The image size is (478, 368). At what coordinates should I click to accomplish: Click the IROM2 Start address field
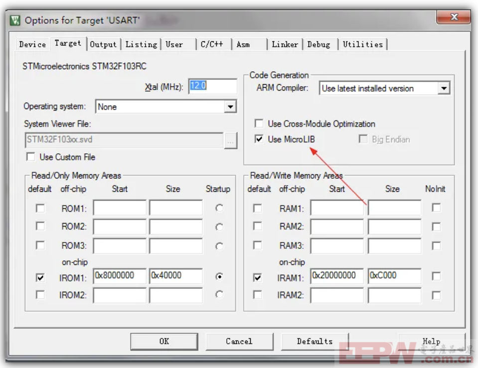120,295
